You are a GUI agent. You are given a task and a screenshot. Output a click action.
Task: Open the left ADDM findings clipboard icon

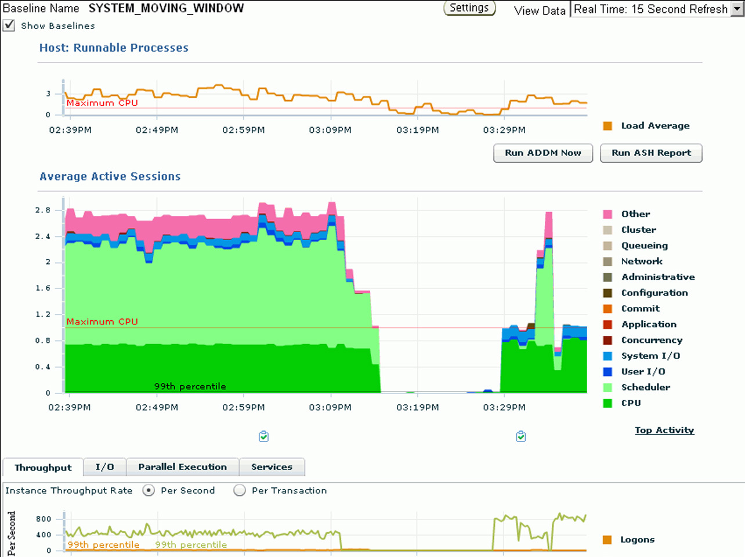pos(263,436)
